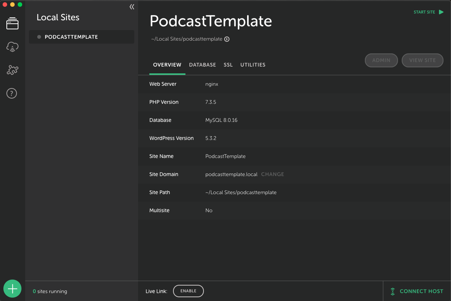This screenshot has width=451, height=301.
Task: Click the Local Sites heading
Action: coord(58,17)
